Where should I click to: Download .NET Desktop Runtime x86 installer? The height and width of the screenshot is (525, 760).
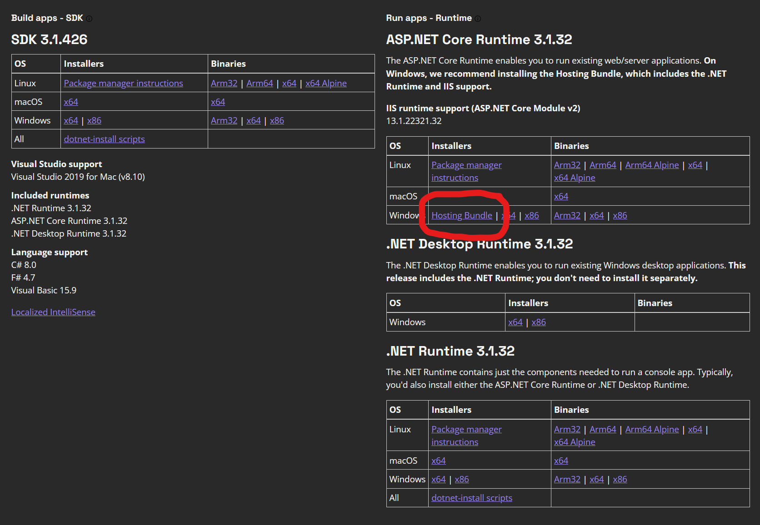tap(539, 322)
